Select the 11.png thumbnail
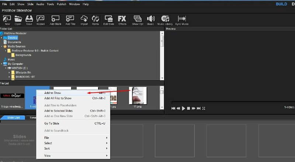This screenshot has width=295, height=162. [138, 97]
